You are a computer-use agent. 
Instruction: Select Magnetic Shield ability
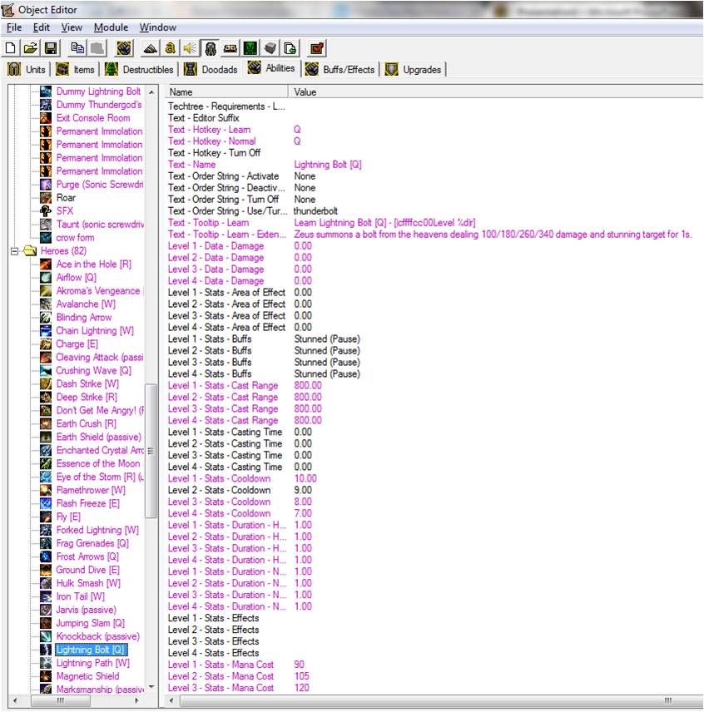pos(87,676)
